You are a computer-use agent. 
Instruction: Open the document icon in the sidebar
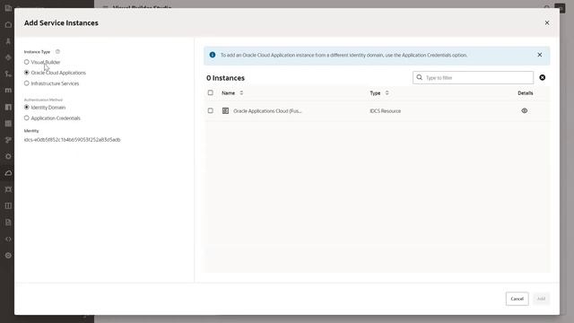(8, 223)
